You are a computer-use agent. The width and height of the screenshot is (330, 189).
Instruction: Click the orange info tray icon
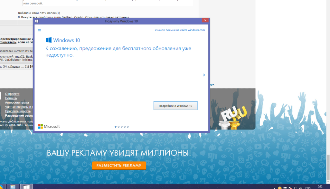(x=280, y=188)
